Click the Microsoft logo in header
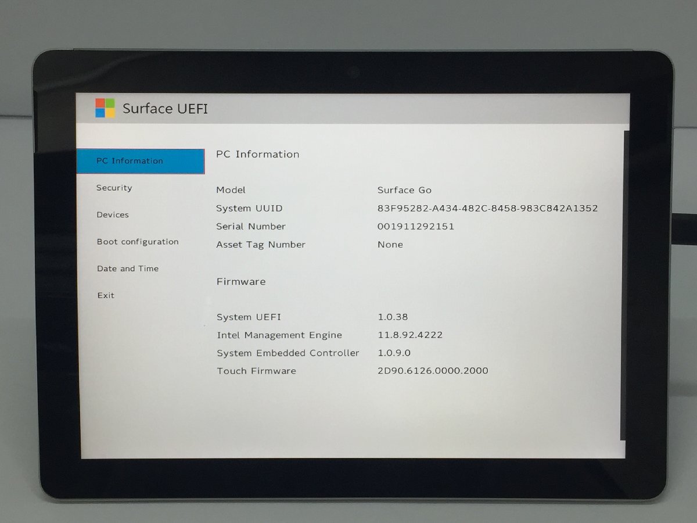 [x=105, y=108]
